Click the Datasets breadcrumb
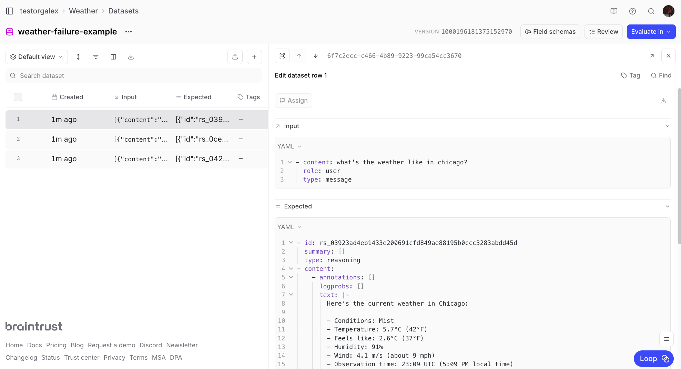Viewport: 681px width, 369px height. click(123, 11)
